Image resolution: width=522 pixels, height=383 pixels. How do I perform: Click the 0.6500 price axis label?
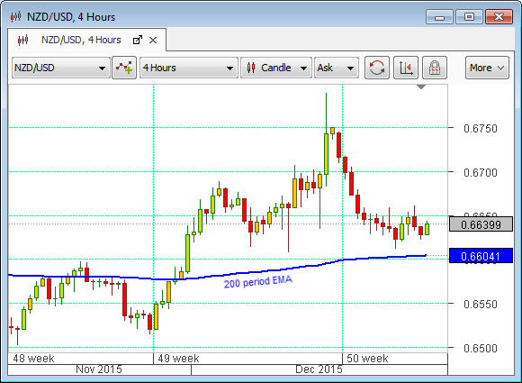pyautogui.click(x=481, y=349)
